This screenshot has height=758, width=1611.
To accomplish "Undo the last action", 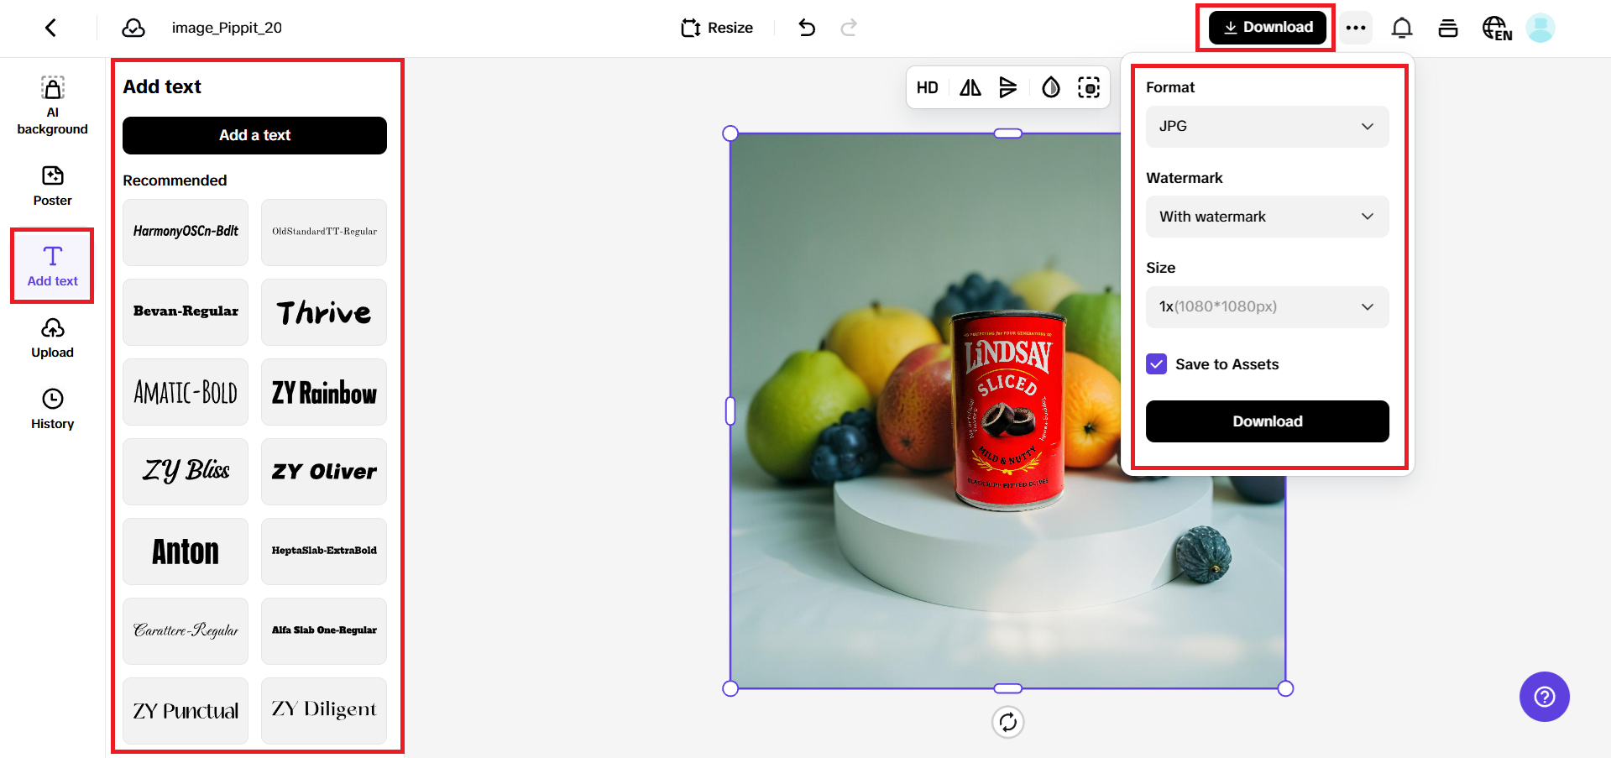I will tap(807, 28).
